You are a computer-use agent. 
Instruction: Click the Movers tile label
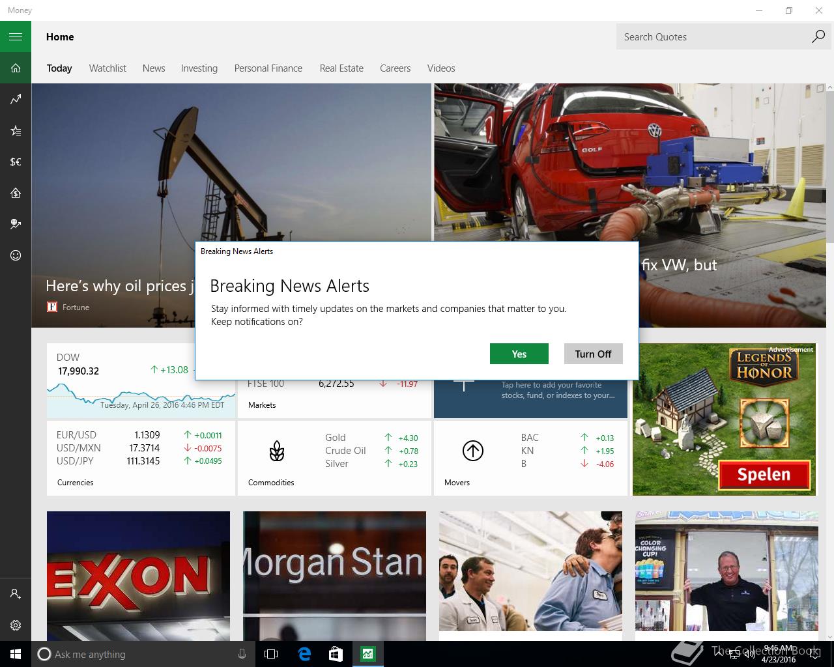[x=457, y=483]
